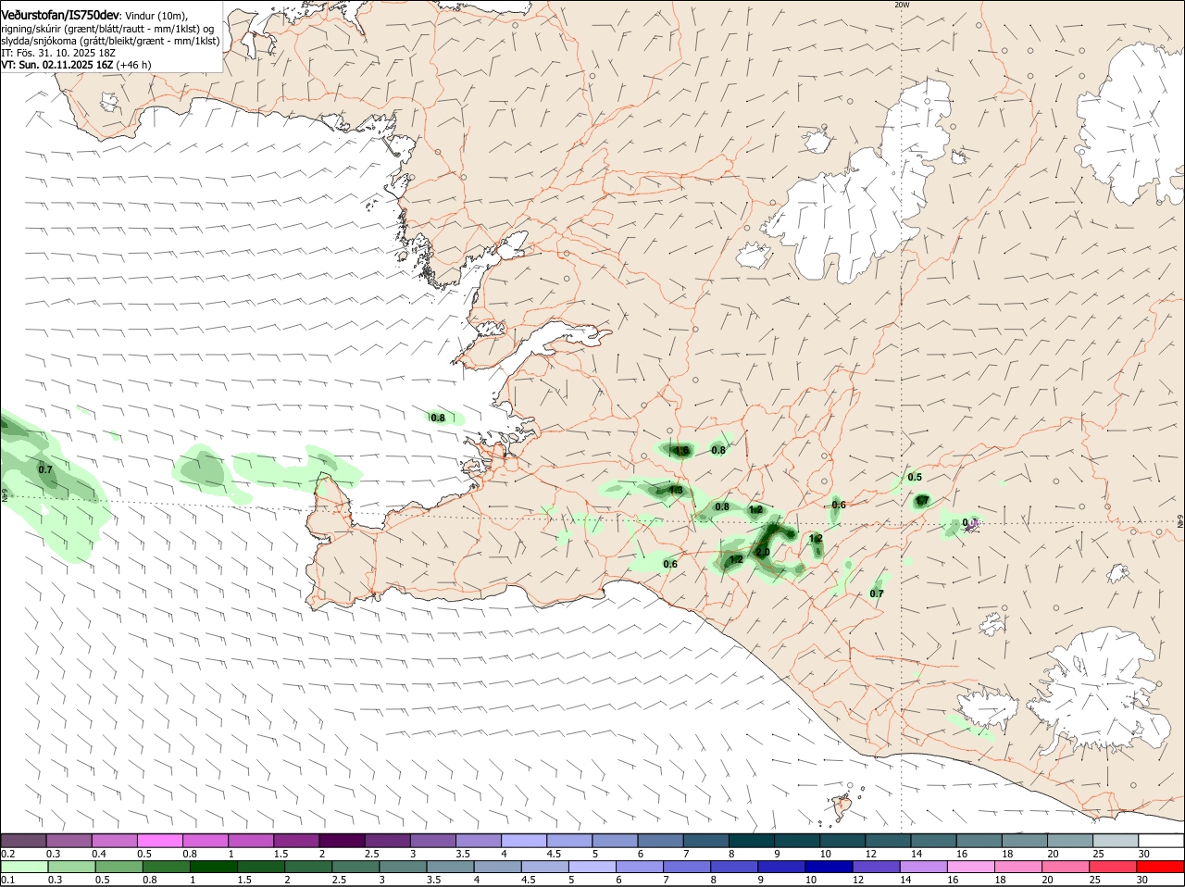Click the '1.3' precipitation value on the map

point(676,491)
